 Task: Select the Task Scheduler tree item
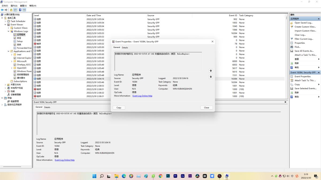tap(18, 21)
